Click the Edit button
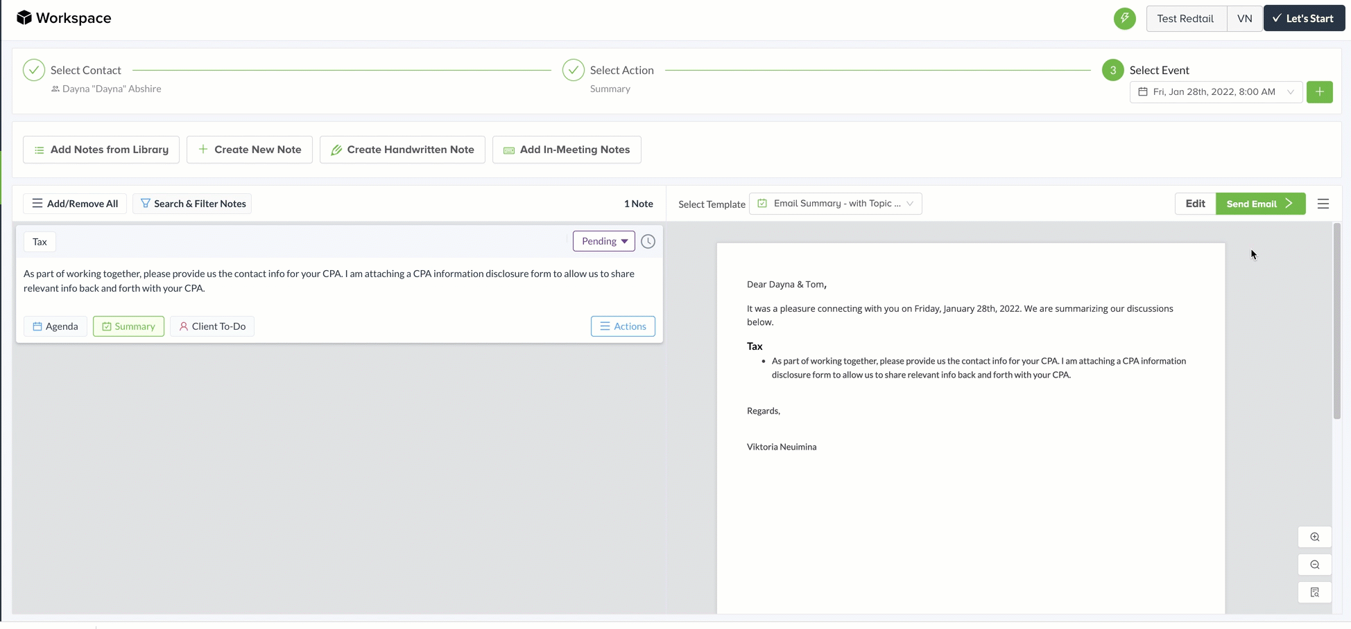 1195,204
